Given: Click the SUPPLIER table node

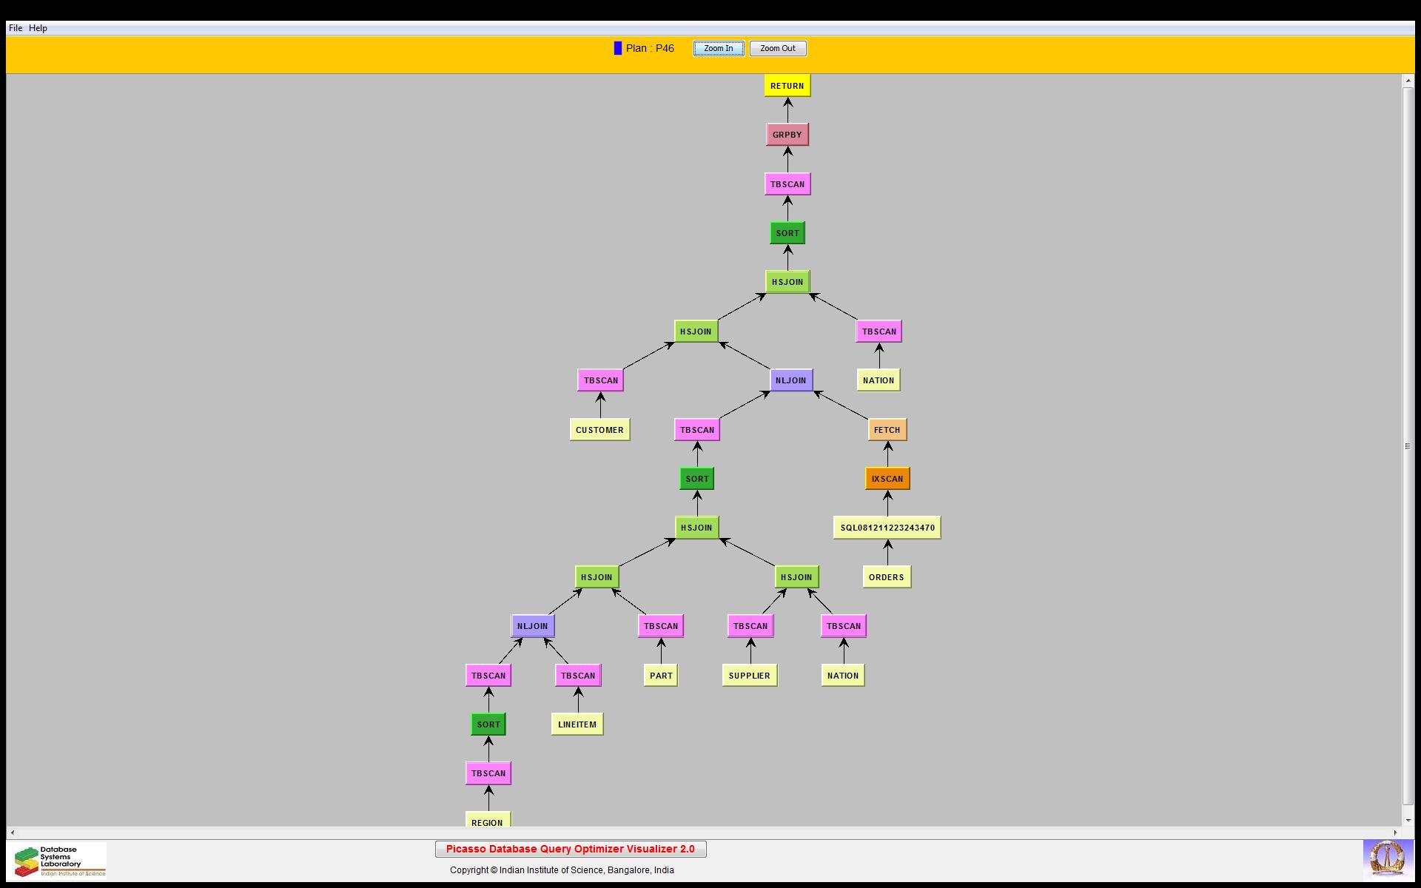Looking at the screenshot, I should pyautogui.click(x=749, y=676).
